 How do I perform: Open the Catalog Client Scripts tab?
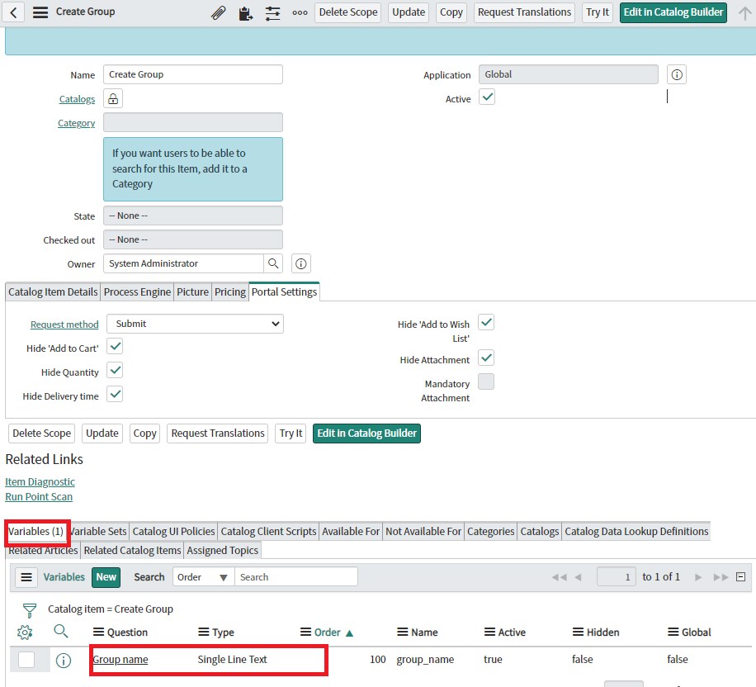pos(268,532)
